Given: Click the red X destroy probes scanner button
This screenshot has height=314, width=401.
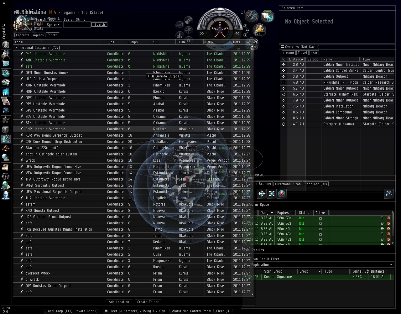Looking at the screenshot, I should [282, 194].
